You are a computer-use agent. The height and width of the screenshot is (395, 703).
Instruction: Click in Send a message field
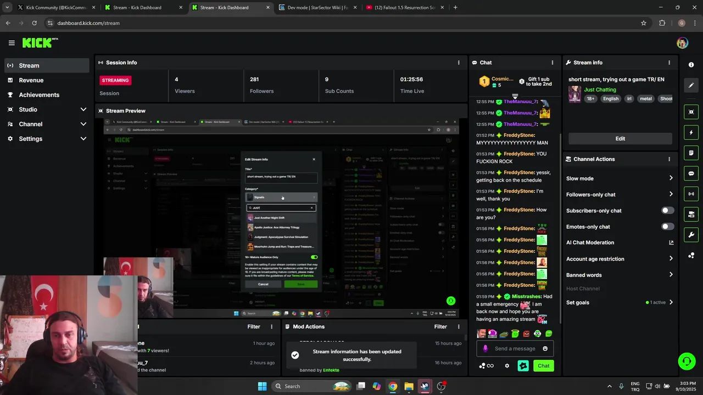click(515, 348)
